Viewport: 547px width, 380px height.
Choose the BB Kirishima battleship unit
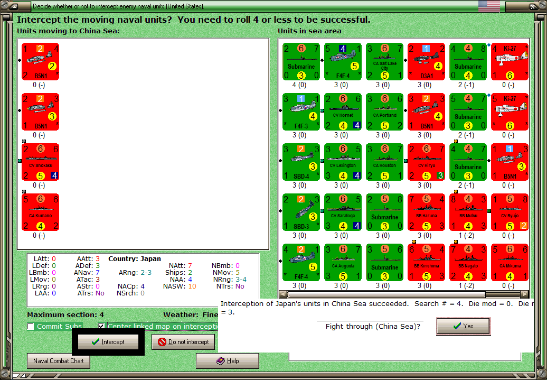coord(426,262)
